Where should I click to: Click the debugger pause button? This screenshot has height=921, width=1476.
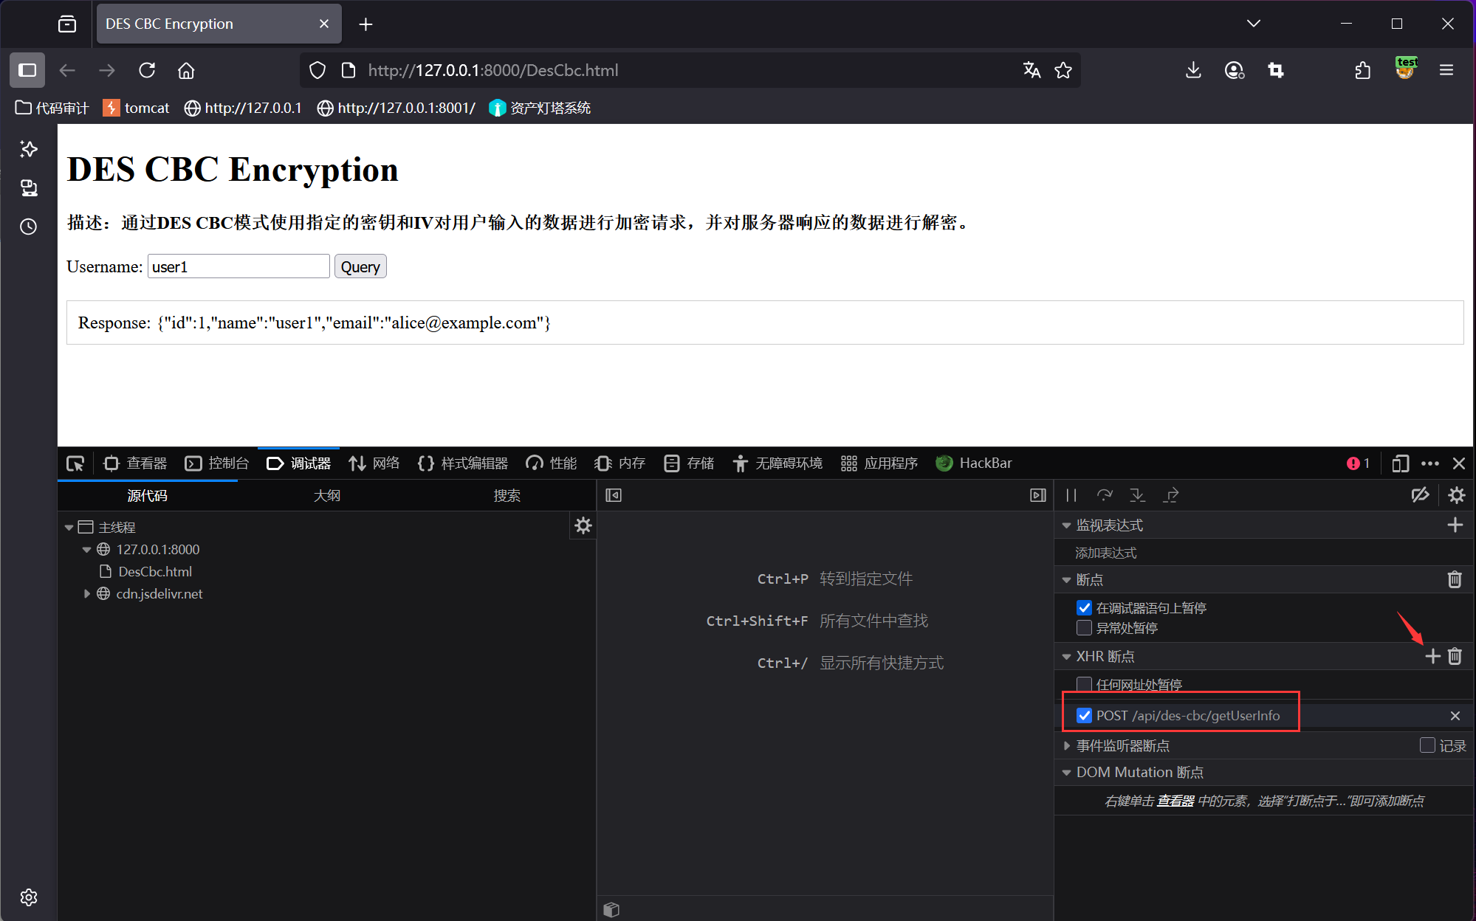(1071, 495)
